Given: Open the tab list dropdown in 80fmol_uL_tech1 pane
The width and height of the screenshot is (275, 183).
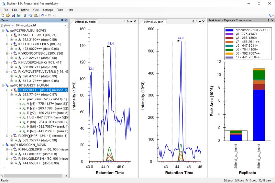Looking at the screenshot, I should [200, 22].
